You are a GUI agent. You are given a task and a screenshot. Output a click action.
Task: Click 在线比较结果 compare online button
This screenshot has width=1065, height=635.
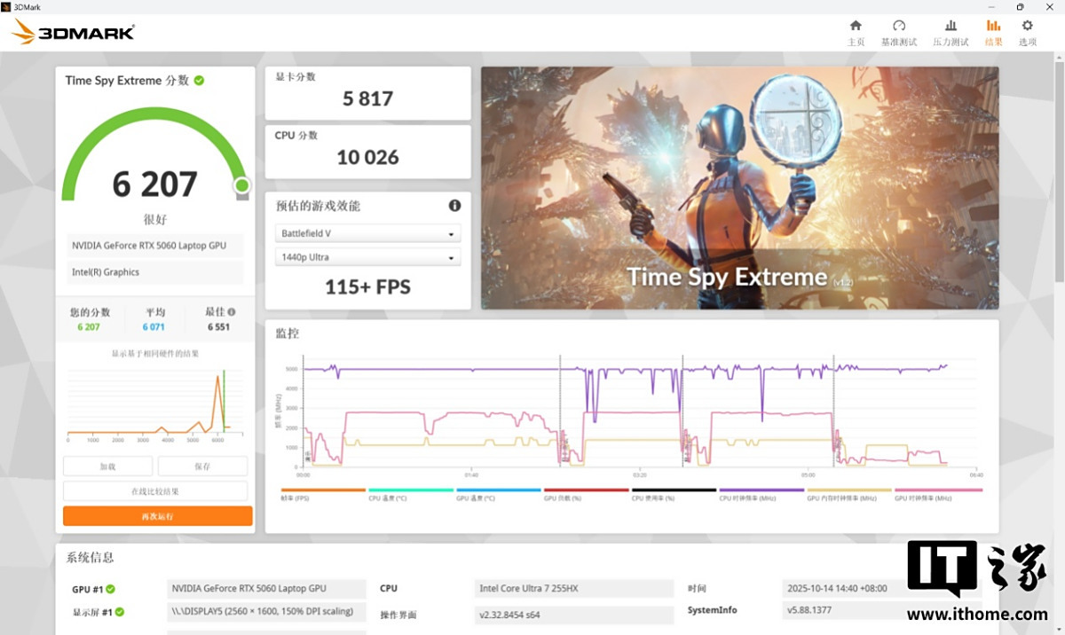[155, 491]
